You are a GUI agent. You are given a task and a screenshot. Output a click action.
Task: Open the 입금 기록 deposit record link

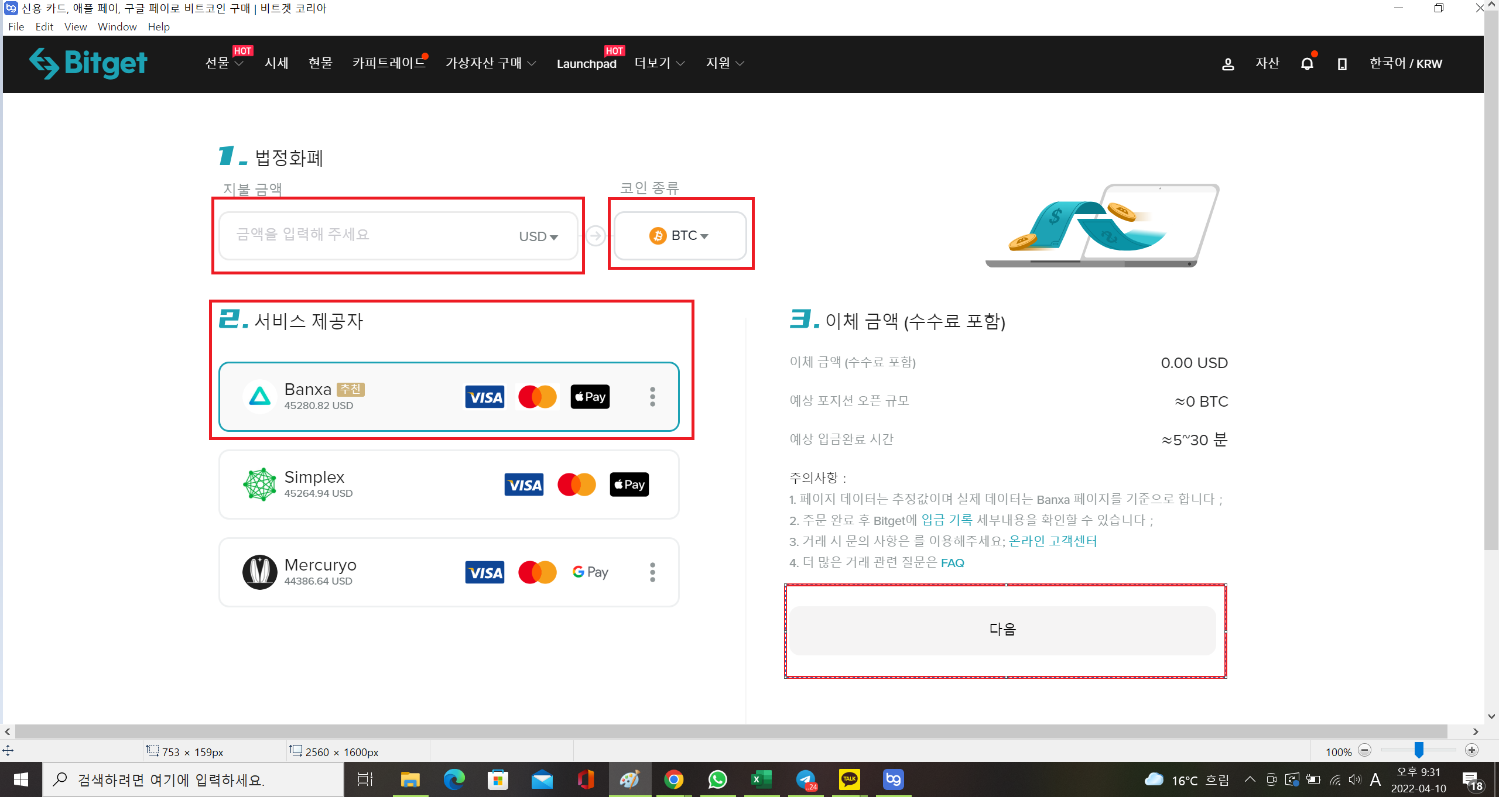tap(946, 520)
